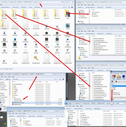Open the scene folder with image preview
The image size is (126, 127).
[67, 13]
